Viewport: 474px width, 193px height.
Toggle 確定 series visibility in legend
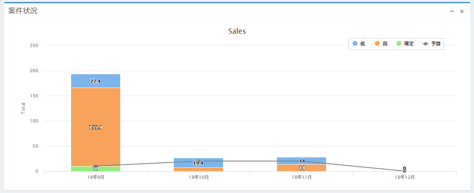point(405,44)
